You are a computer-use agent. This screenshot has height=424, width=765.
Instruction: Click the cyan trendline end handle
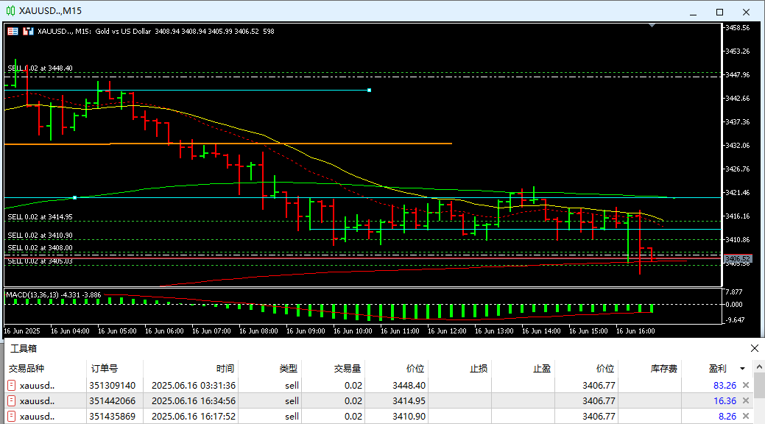point(369,91)
